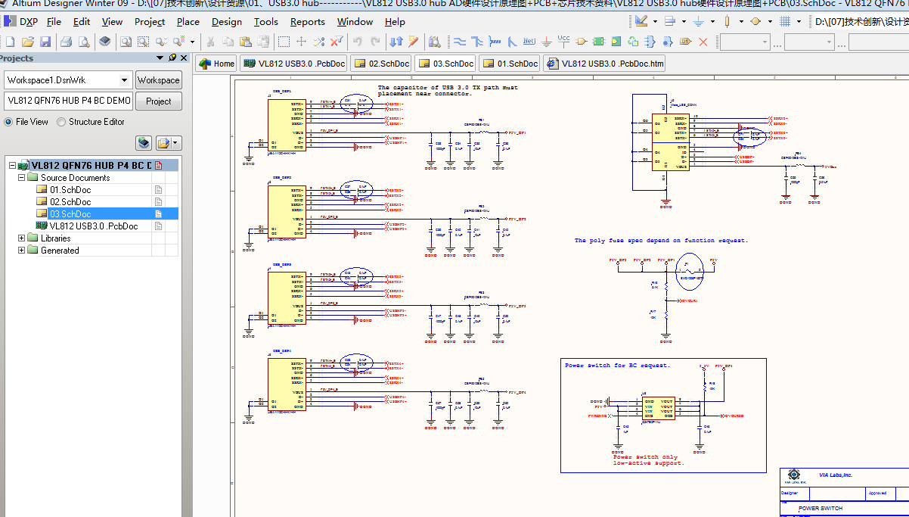Paste from the clipboard
The height and width of the screenshot is (517, 909).
click(246, 42)
